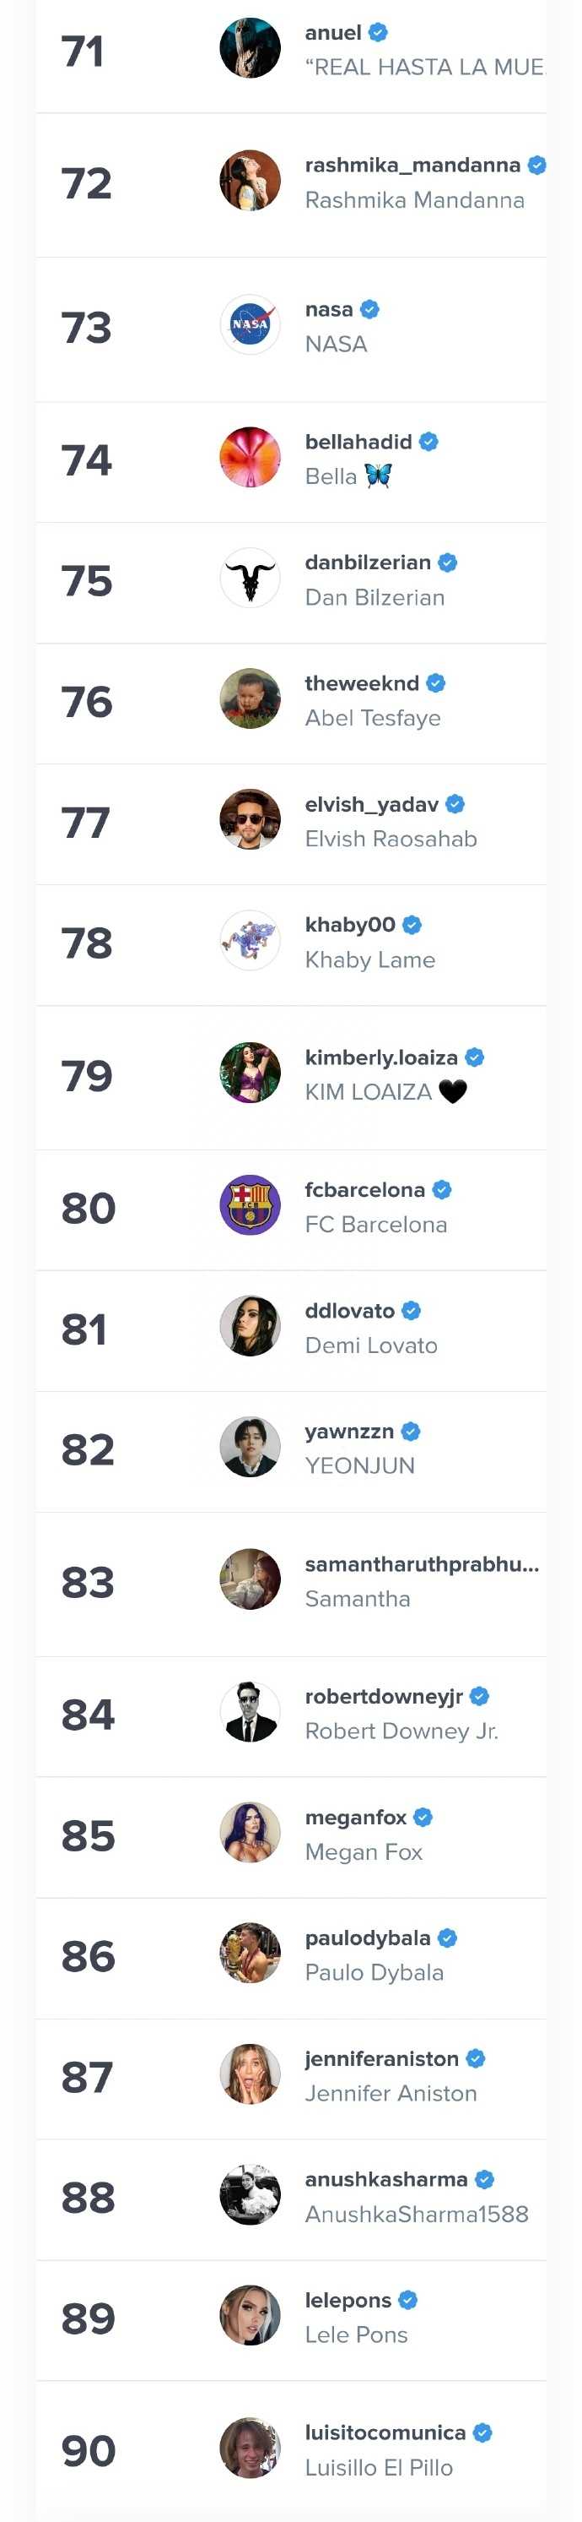Open jenniferaniston profile thumbnail
The width and height of the screenshot is (582, 2522).
click(250, 2074)
